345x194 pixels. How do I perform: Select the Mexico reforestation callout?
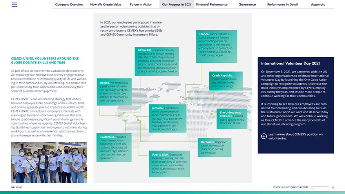113,92
